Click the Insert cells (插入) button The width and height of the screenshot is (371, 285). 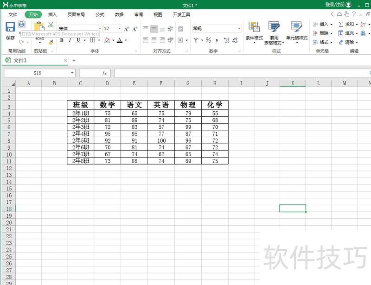click(323, 24)
